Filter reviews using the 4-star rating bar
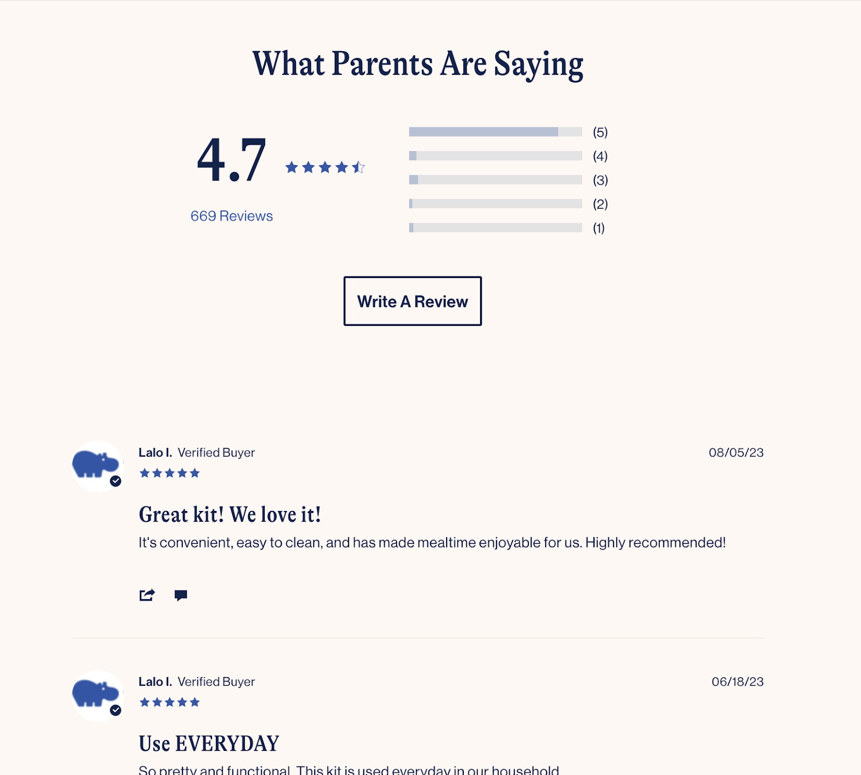The image size is (861, 775). [495, 156]
